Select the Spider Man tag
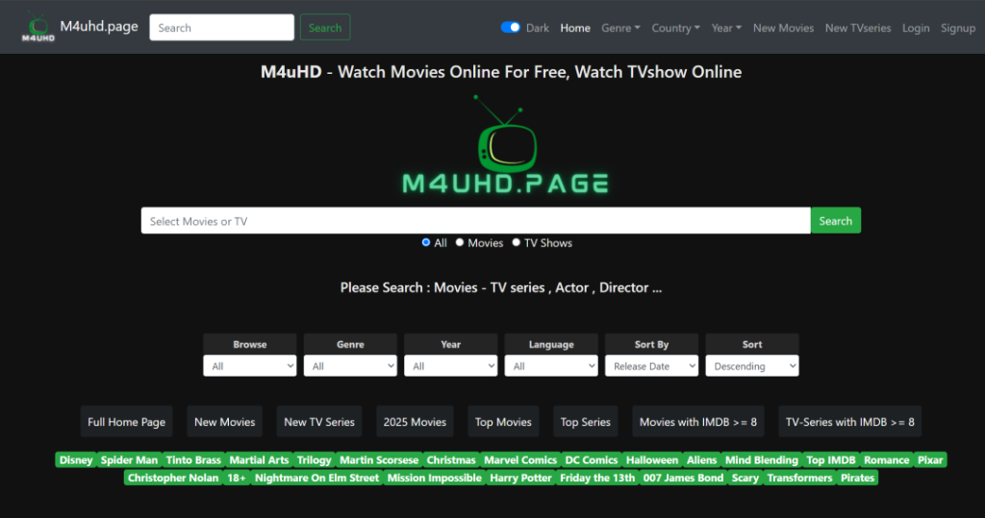Viewport: 985px width, 518px height. click(x=129, y=460)
